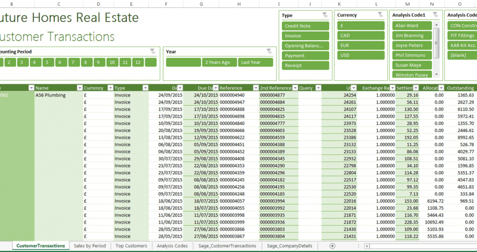Open Analysis Codes sheet tab
This screenshot has height=252, width=477.
[172, 246]
